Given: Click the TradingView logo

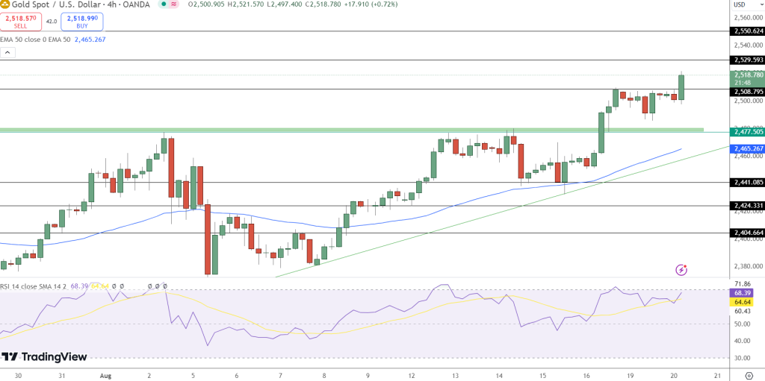Looking at the screenshot, I should 43,357.
